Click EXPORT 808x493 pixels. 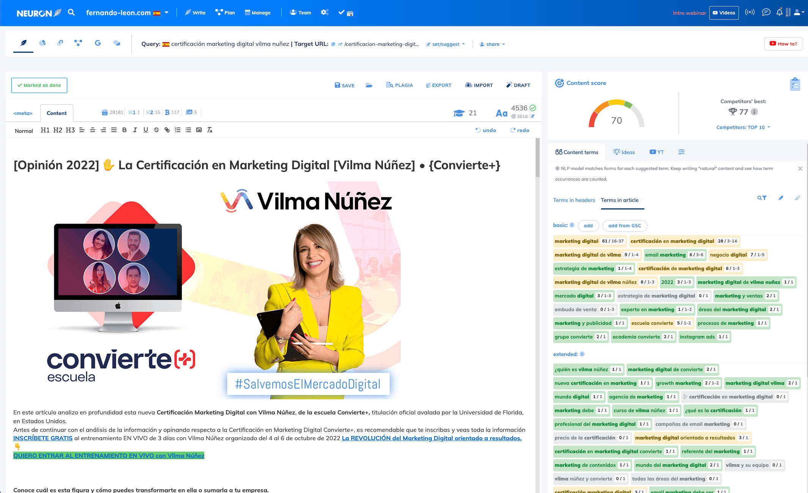click(x=439, y=85)
